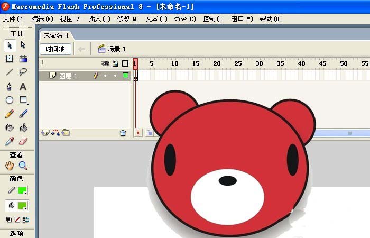Select the Selection (arrow) tool
The height and width of the screenshot is (238, 370).
pyautogui.click(x=10, y=45)
